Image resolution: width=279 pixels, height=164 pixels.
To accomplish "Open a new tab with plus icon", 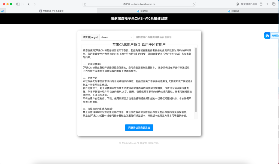I will [267, 4].
